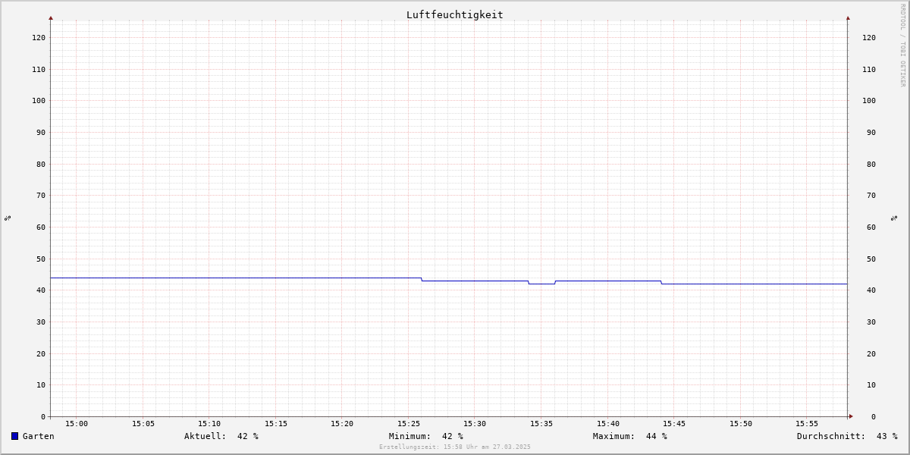Click the 15:25 time axis label
910x455 pixels.
click(409, 423)
